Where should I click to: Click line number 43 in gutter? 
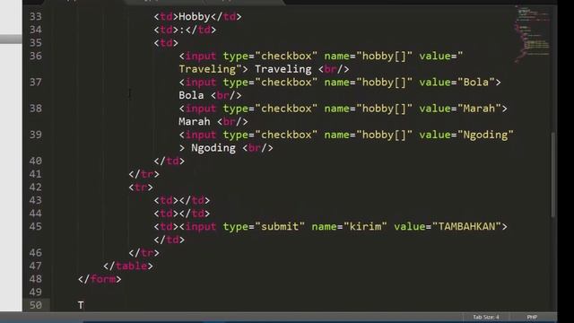36,201
